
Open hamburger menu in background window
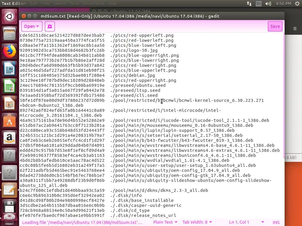pyautogui.click(x=295, y=29)
